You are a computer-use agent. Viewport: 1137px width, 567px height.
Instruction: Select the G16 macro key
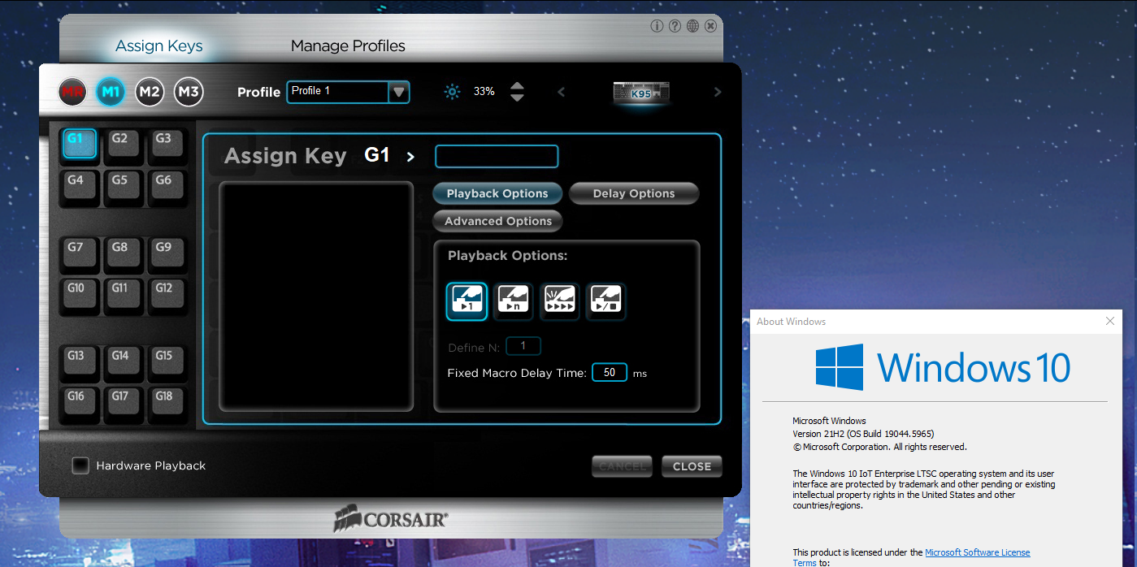[x=79, y=402]
